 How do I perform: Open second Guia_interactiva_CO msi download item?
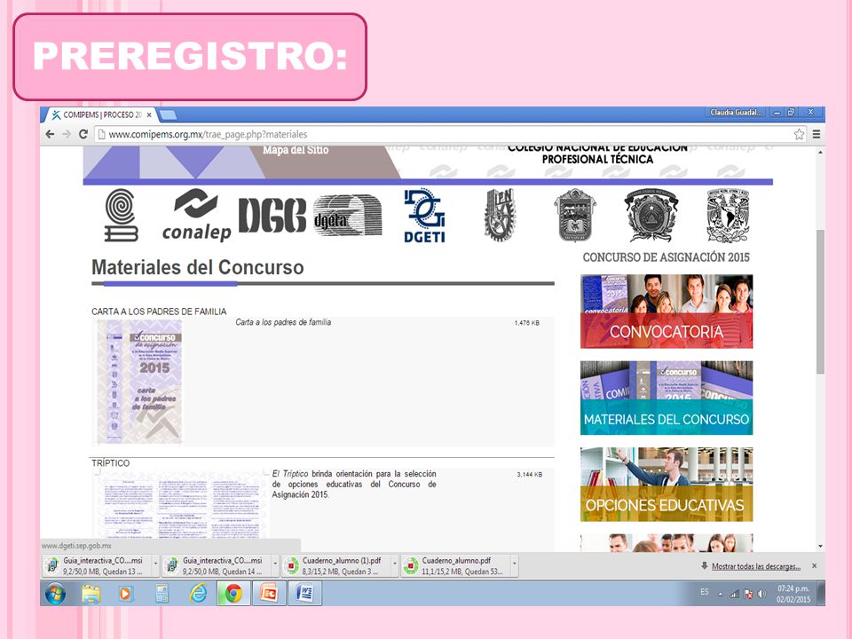pos(217,565)
